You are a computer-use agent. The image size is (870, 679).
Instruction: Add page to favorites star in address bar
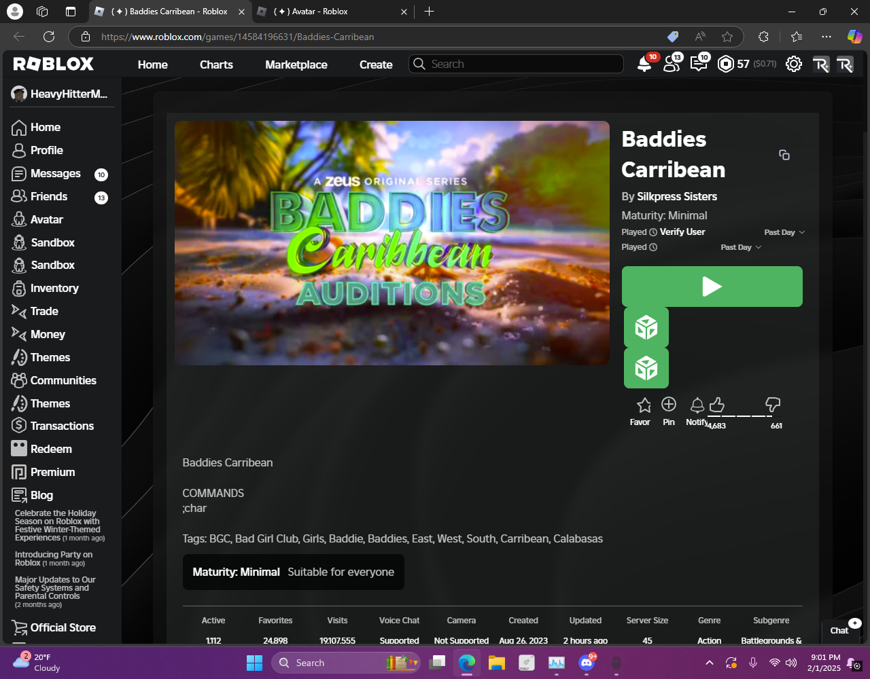click(x=727, y=37)
